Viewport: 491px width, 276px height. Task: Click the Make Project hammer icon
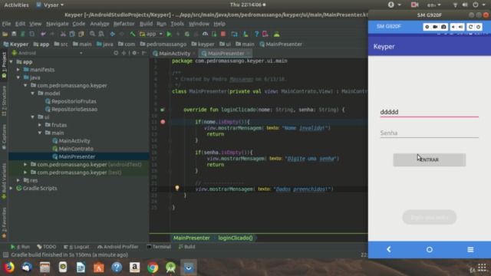click(x=133, y=34)
